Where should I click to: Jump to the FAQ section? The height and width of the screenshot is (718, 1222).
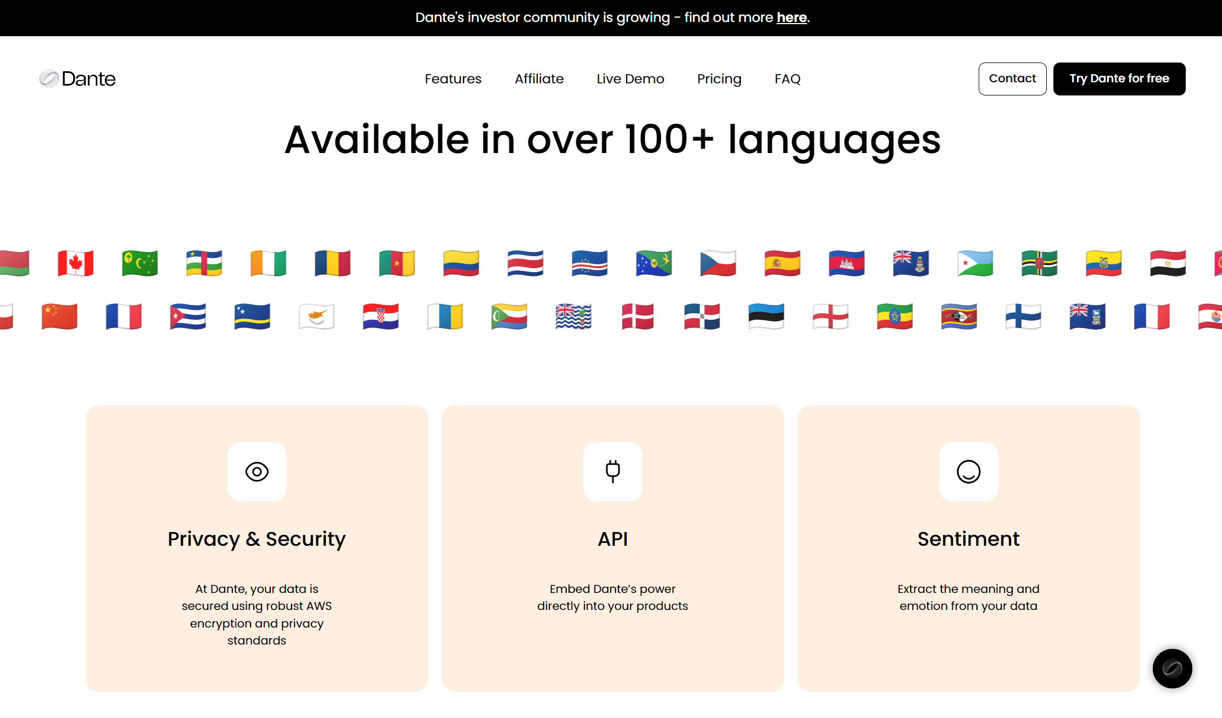pyautogui.click(x=788, y=79)
